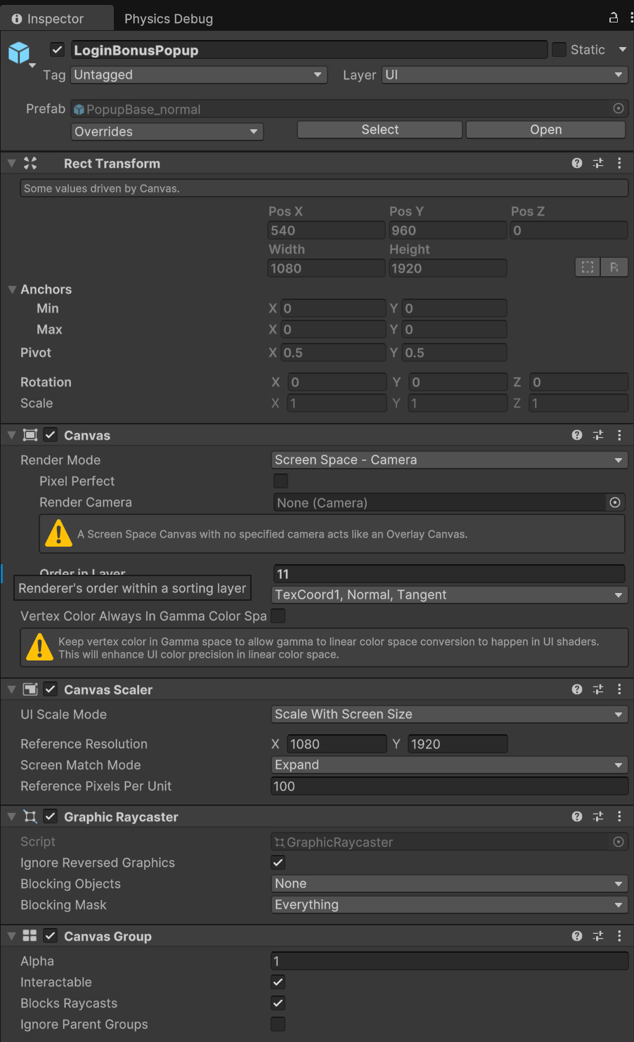Open Canvas component preset settings icon
The height and width of the screenshot is (1042, 634).
[598, 435]
